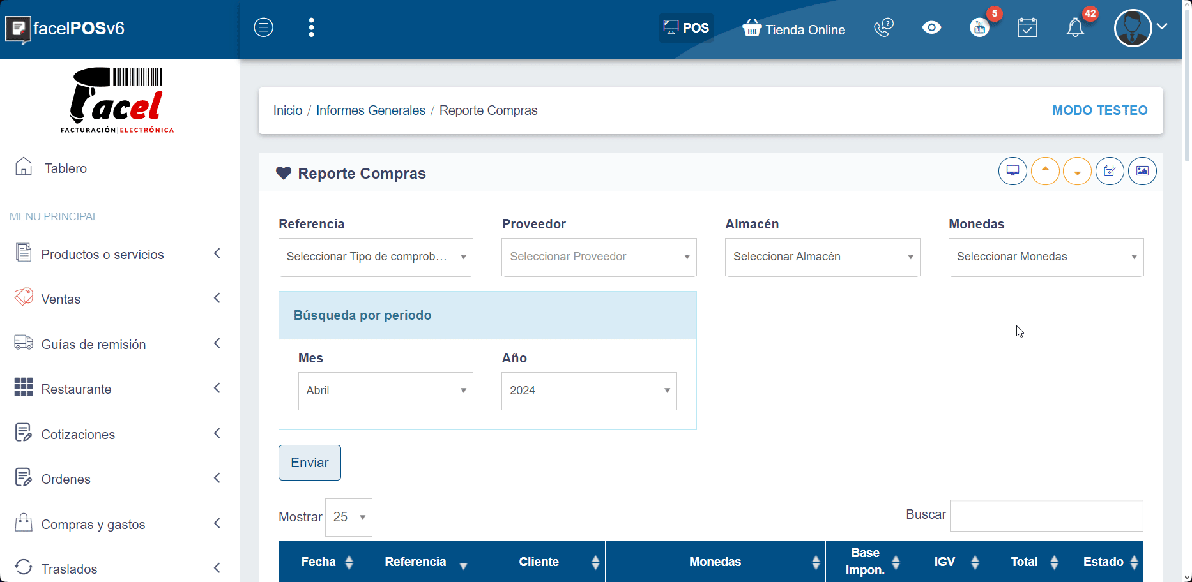Viewport: 1192px width, 582px height.
Task: Click the edit note icon in panel header
Action: pos(1110,171)
